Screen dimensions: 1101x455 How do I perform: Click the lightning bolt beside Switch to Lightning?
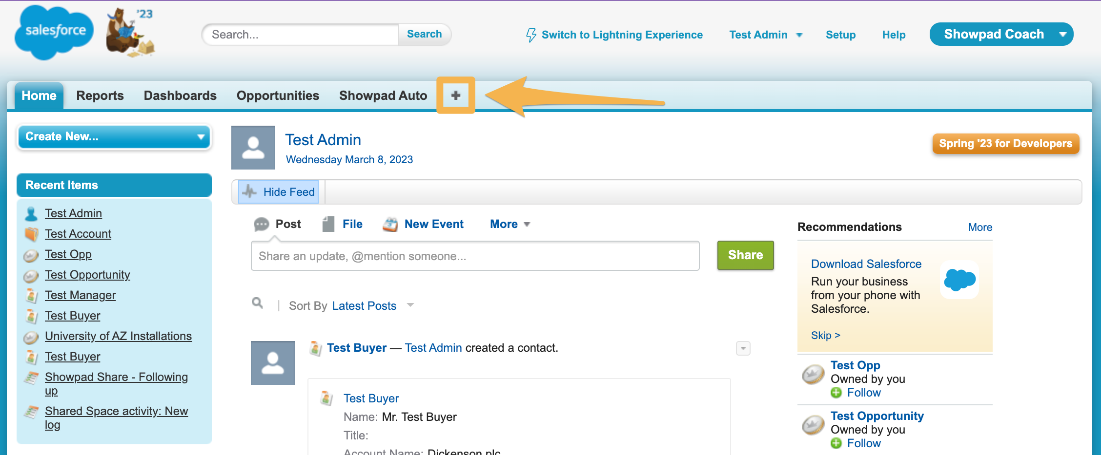(531, 35)
